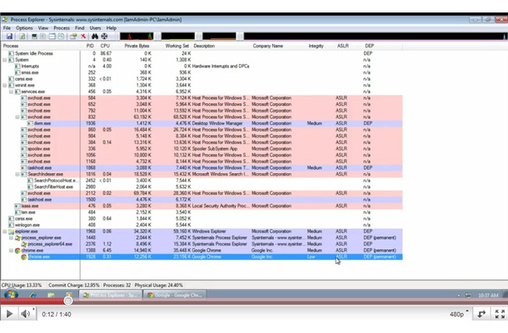The width and height of the screenshot is (508, 333).
Task: Collapse the System process tree node
Action: coord(5,60)
